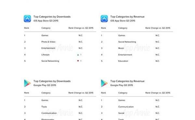The image size is (195, 120).
Task: Click 'Photo & Video' category in iOS downloads
Action: [x=48, y=42]
